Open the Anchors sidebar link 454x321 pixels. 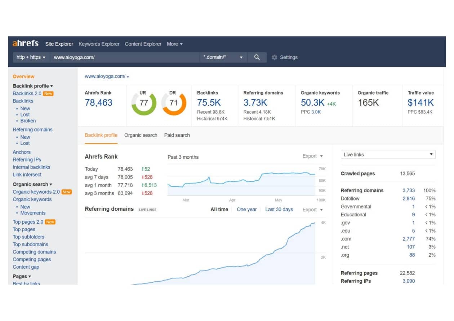pos(22,152)
